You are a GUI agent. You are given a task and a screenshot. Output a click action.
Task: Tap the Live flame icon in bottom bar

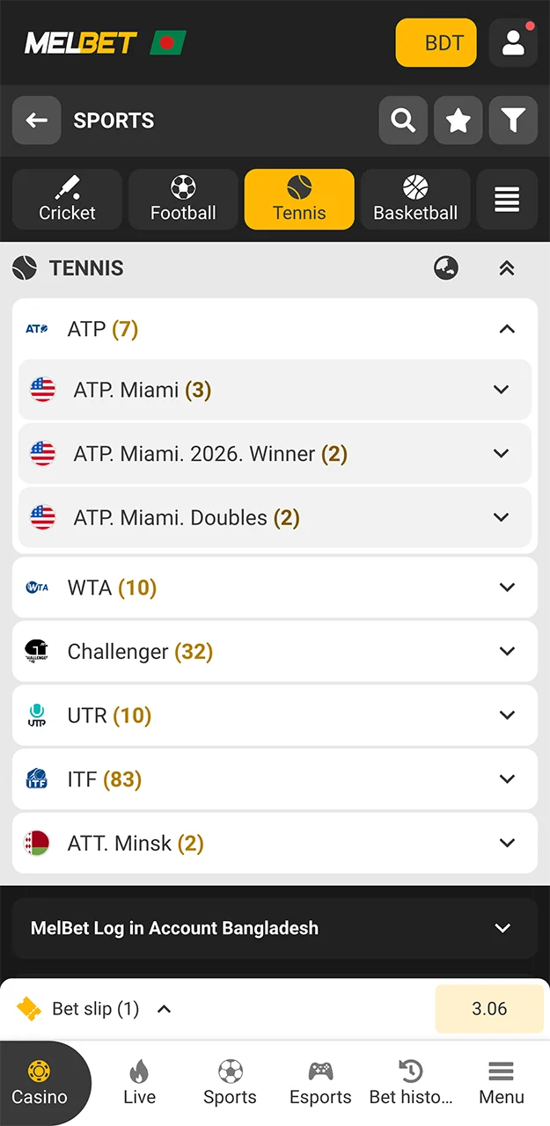pyautogui.click(x=139, y=1082)
